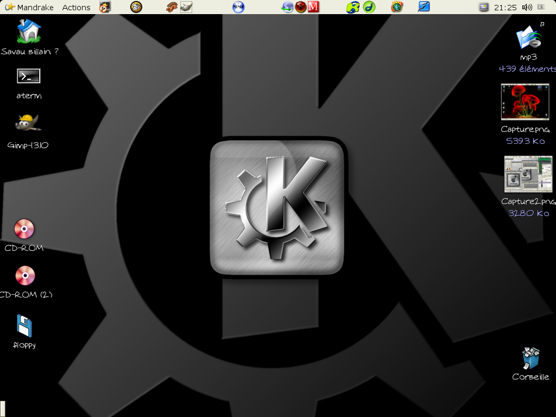Select the mp3 folder desktop icon
Image resolution: width=556 pixels, height=417 pixels.
click(x=529, y=37)
